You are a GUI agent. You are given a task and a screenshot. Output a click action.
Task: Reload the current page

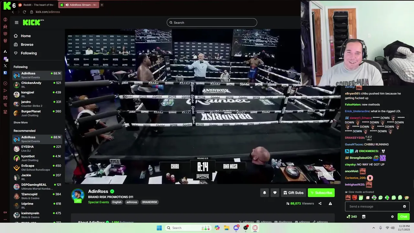[24, 12]
